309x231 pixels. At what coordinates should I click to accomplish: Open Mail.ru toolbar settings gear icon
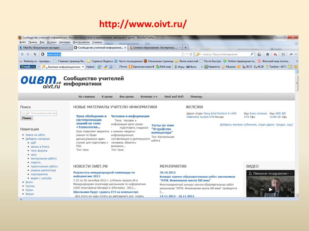point(296,67)
